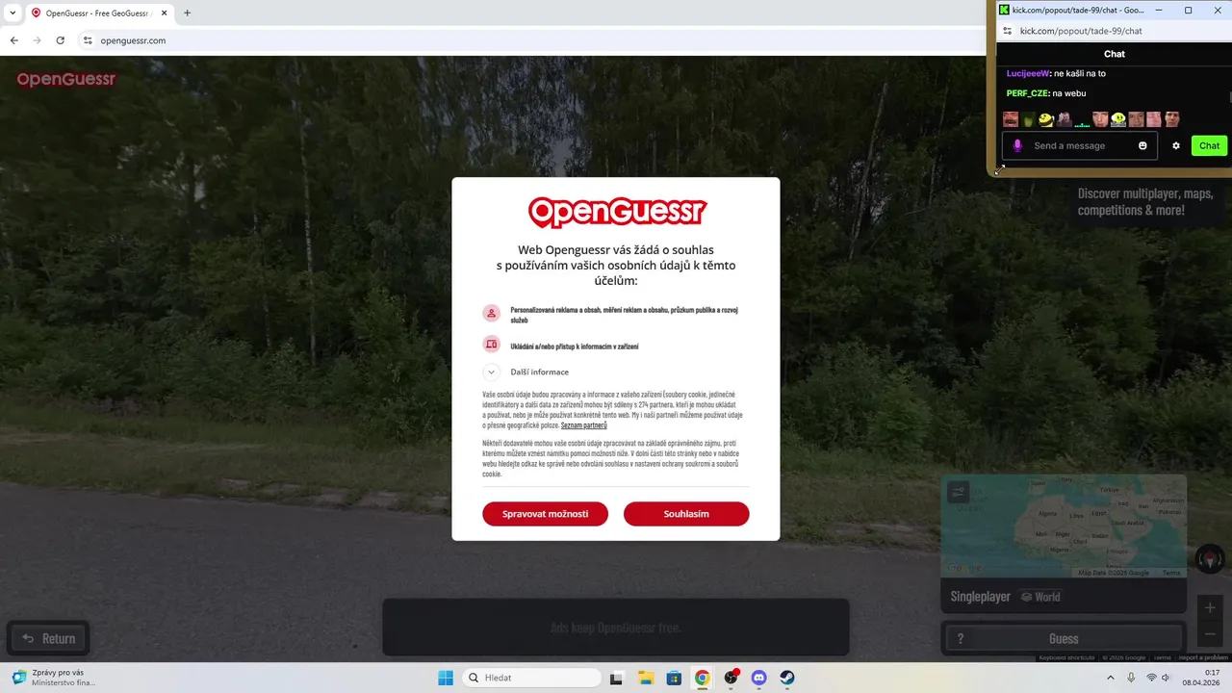Click the green Chat button
This screenshot has width=1232, height=693.
pyautogui.click(x=1209, y=145)
